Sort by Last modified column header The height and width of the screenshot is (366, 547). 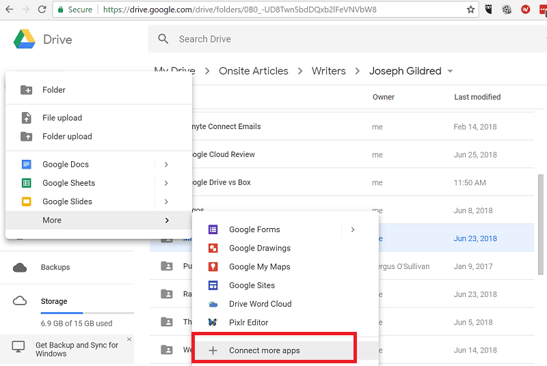pos(477,97)
